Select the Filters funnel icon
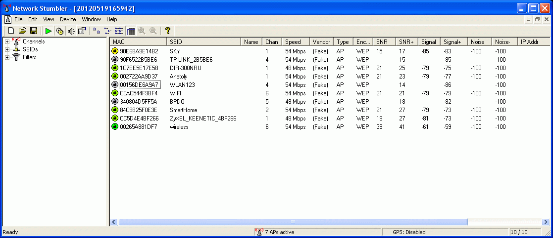553x238 pixels. coord(16,57)
